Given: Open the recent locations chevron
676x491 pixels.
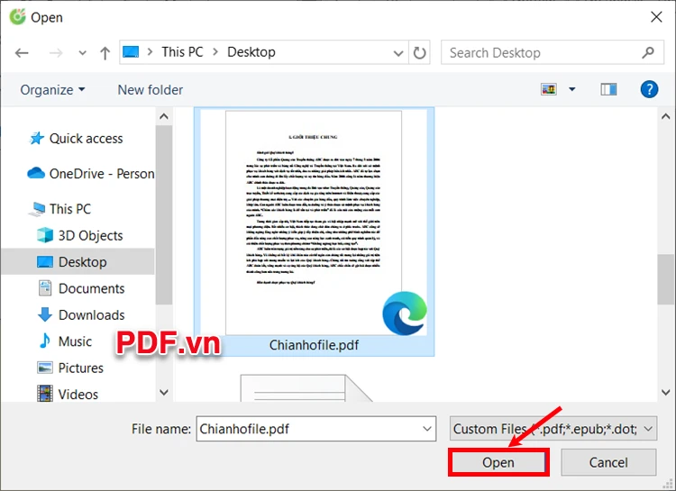Looking at the screenshot, I should (82, 53).
